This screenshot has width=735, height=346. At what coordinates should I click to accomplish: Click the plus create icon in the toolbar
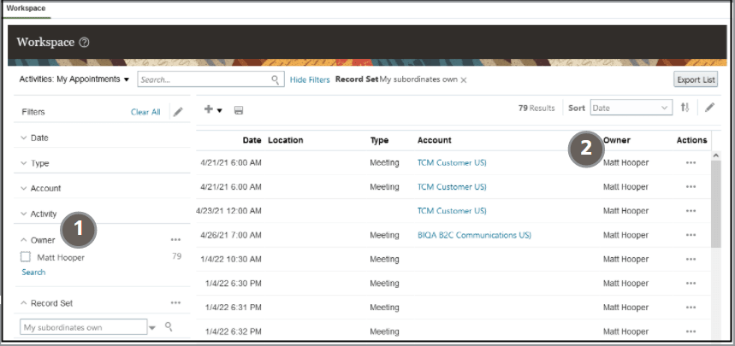coord(209,109)
